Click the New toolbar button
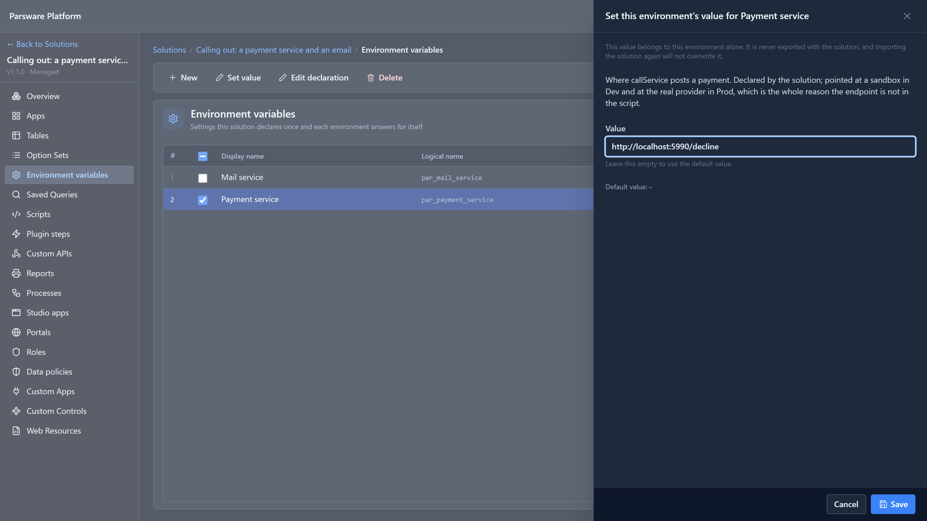This screenshot has width=927, height=521. pyautogui.click(x=183, y=78)
